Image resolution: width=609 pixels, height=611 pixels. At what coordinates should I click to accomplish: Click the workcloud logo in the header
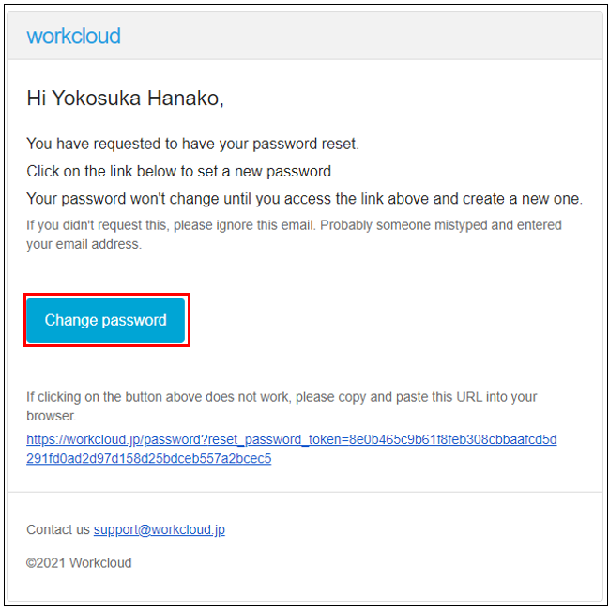click(73, 37)
